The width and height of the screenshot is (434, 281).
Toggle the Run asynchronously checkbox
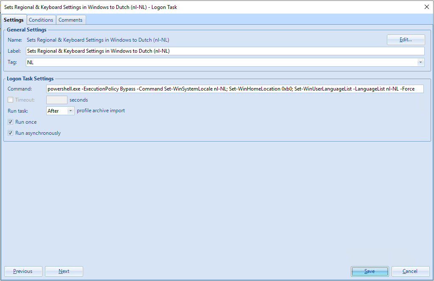[x=11, y=133]
